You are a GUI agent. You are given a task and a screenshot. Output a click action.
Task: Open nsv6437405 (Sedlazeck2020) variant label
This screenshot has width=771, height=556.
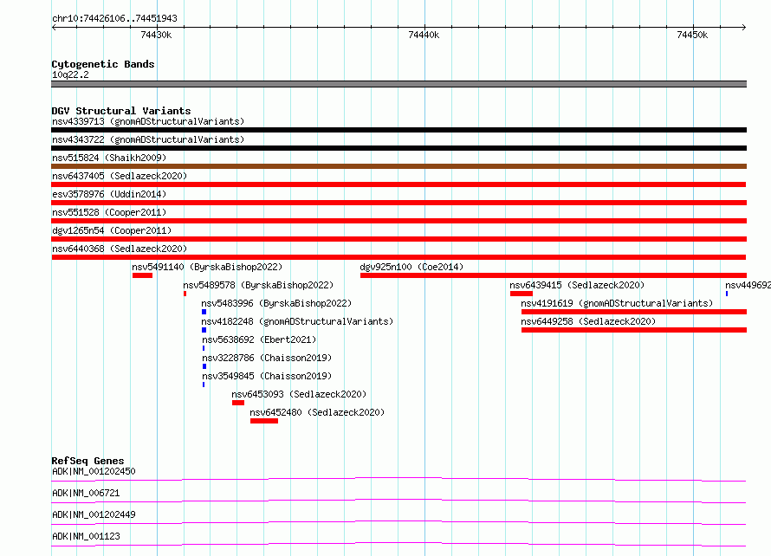[x=120, y=176]
